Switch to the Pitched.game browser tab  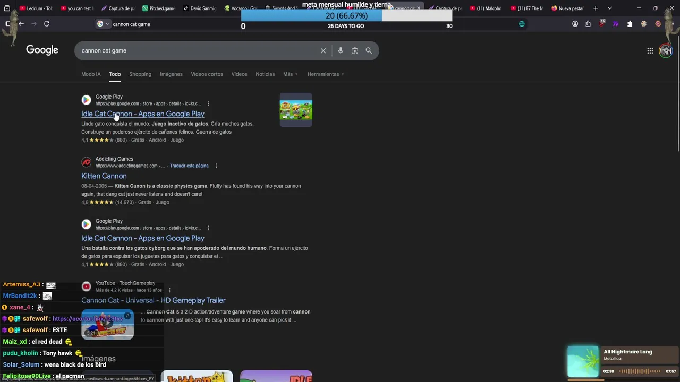pyautogui.click(x=158, y=8)
